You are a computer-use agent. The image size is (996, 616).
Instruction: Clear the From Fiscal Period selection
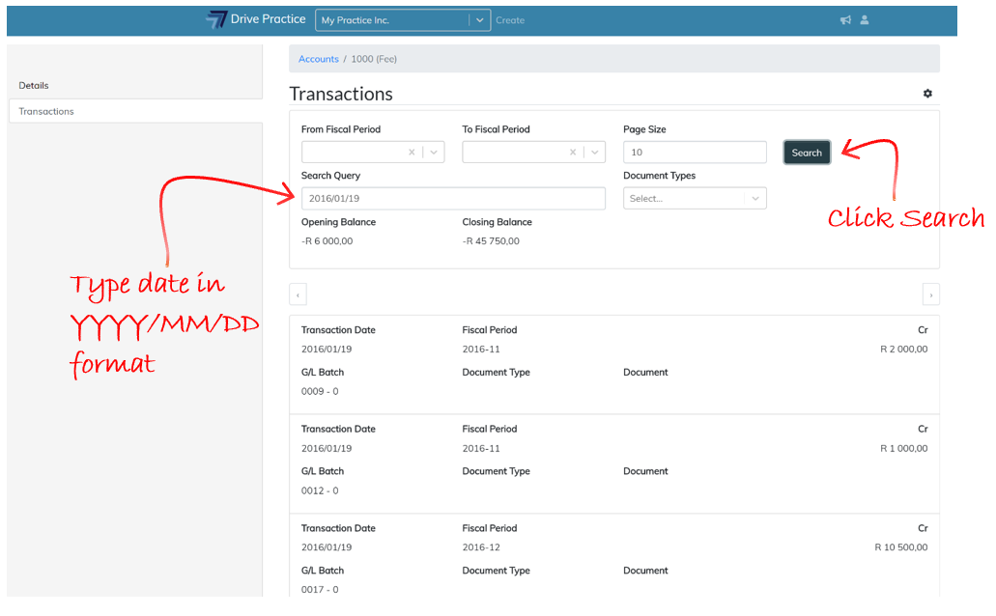(412, 153)
